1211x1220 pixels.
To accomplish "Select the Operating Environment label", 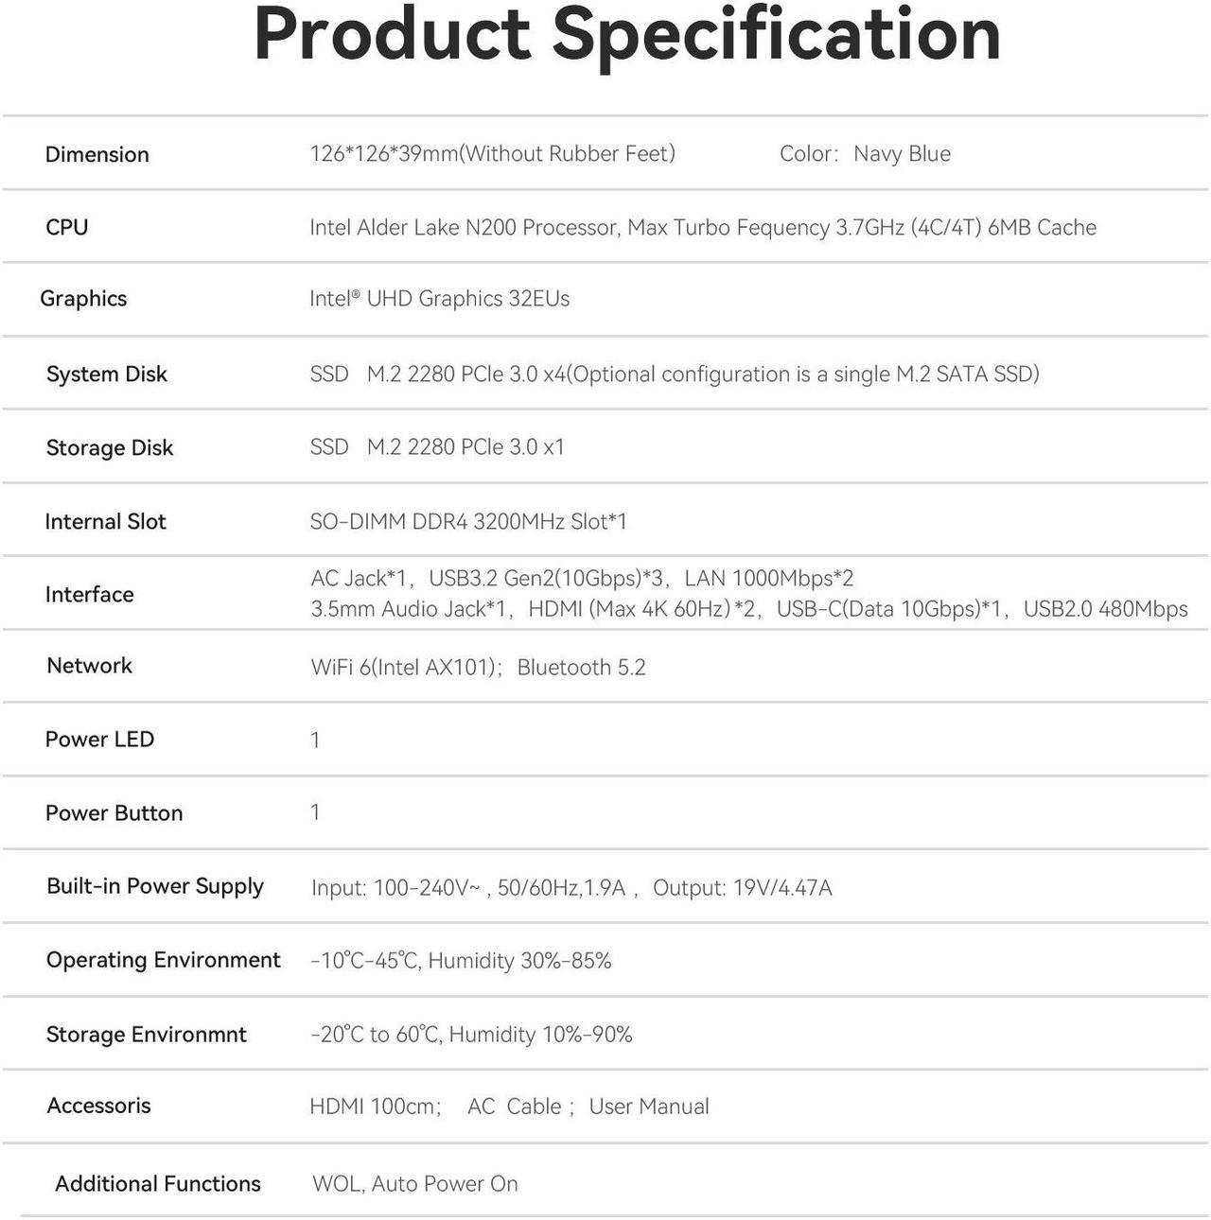I will 164,960.
